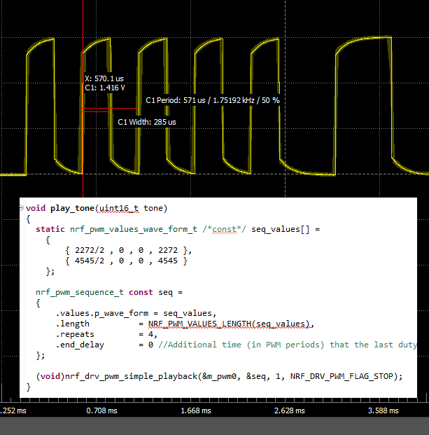This screenshot has width=429, height=435.
Task: Click 'NRF_DRV_PWM_FLAG_STOP' constant in code
Action: (342, 376)
